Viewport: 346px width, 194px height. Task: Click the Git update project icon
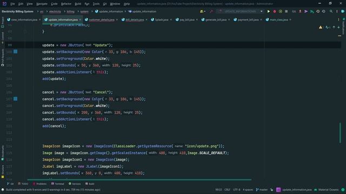coord(300,11)
